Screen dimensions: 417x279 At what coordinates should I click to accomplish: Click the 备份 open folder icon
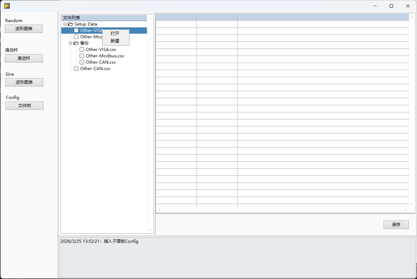(76, 43)
